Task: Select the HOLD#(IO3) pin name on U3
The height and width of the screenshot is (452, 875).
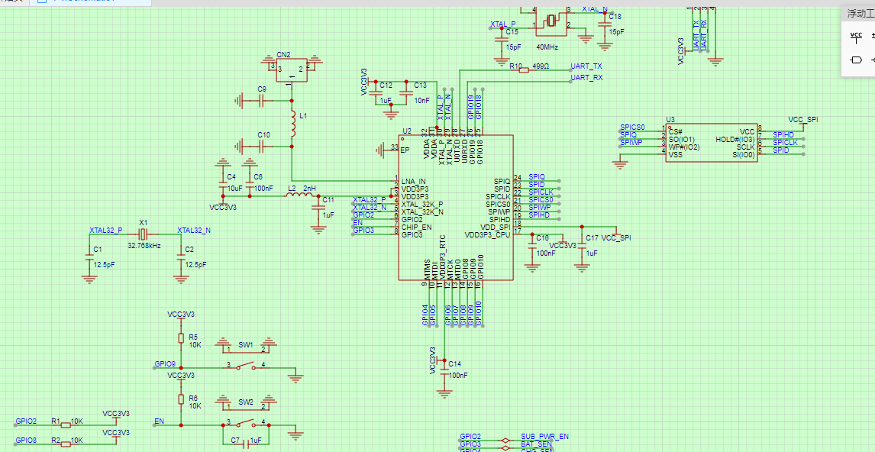Action: [735, 139]
